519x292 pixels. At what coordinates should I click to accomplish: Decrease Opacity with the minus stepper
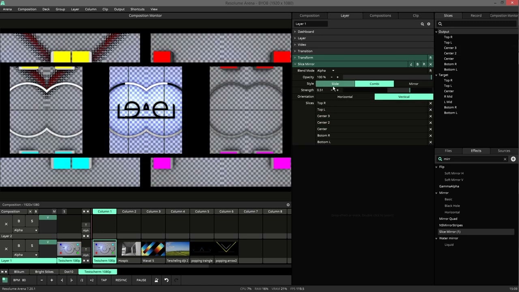click(332, 77)
